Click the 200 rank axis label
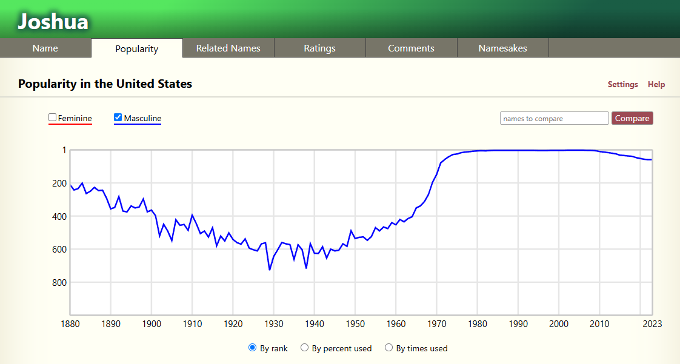The width and height of the screenshot is (680, 364). [59, 184]
